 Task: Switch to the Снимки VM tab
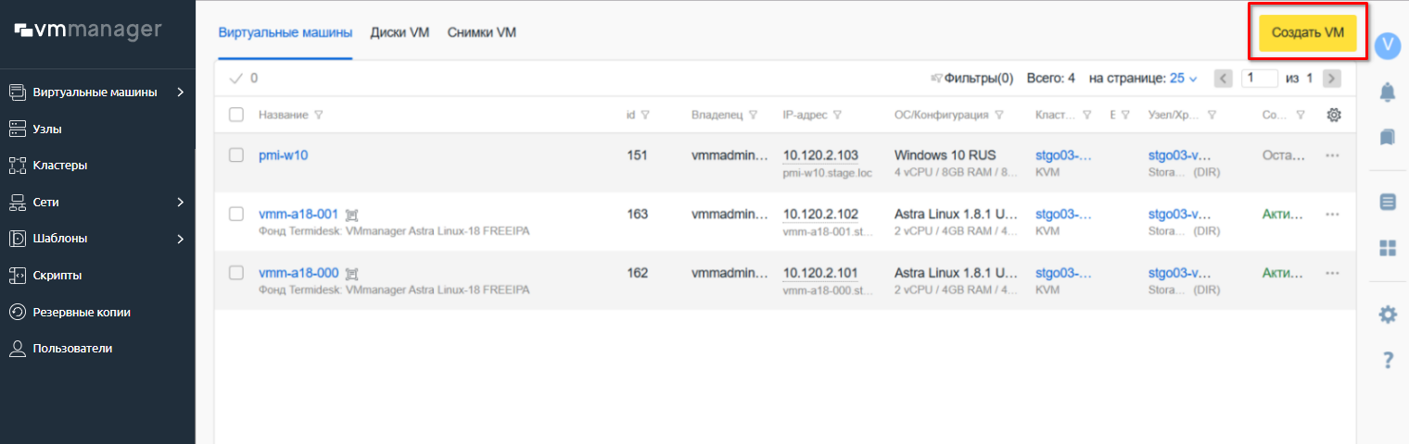coord(481,32)
